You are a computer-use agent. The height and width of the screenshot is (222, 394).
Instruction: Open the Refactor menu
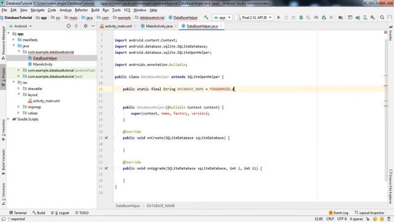click(81, 10)
